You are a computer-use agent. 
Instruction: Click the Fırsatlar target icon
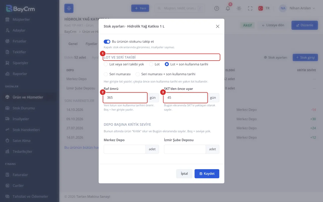(x=8, y=41)
